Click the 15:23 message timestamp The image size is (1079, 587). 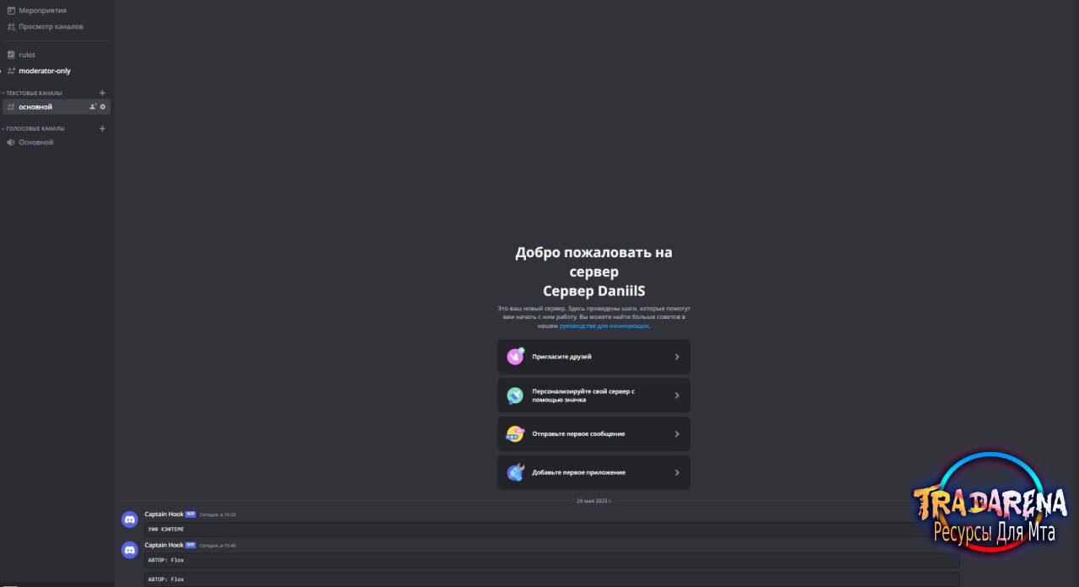pos(217,514)
